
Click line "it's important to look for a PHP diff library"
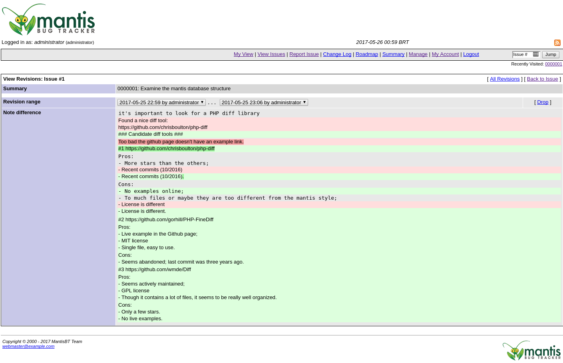189,113
